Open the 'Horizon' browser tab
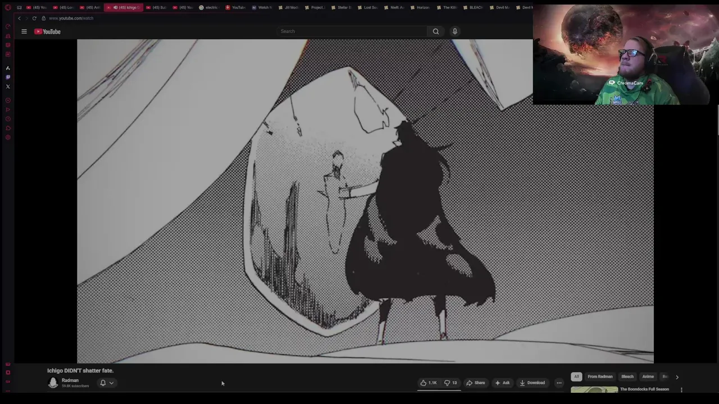Image resolution: width=719 pixels, height=404 pixels. click(421, 7)
